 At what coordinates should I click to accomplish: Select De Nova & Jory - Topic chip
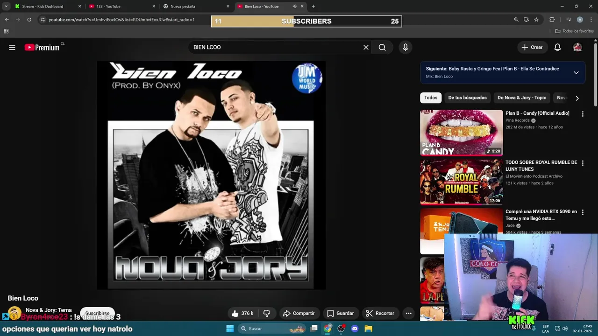click(521, 98)
